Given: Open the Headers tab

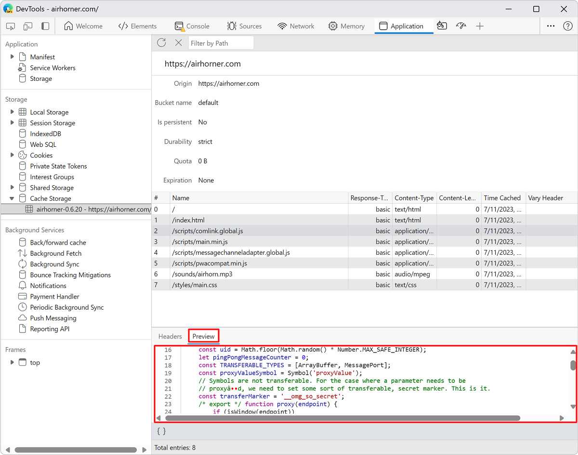Looking at the screenshot, I should (x=170, y=336).
